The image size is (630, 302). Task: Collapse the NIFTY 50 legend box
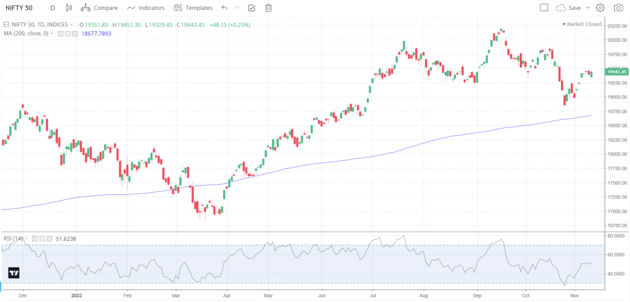point(6,25)
